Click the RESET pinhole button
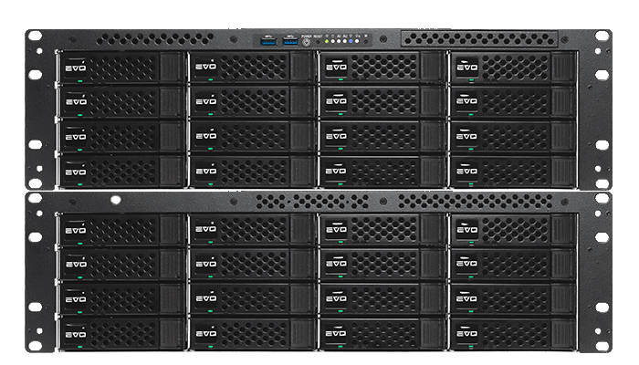This screenshot has height=365, width=639. pyautogui.click(x=318, y=42)
